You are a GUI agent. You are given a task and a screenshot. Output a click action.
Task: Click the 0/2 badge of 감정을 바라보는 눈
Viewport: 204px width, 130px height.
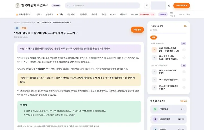point(183,44)
